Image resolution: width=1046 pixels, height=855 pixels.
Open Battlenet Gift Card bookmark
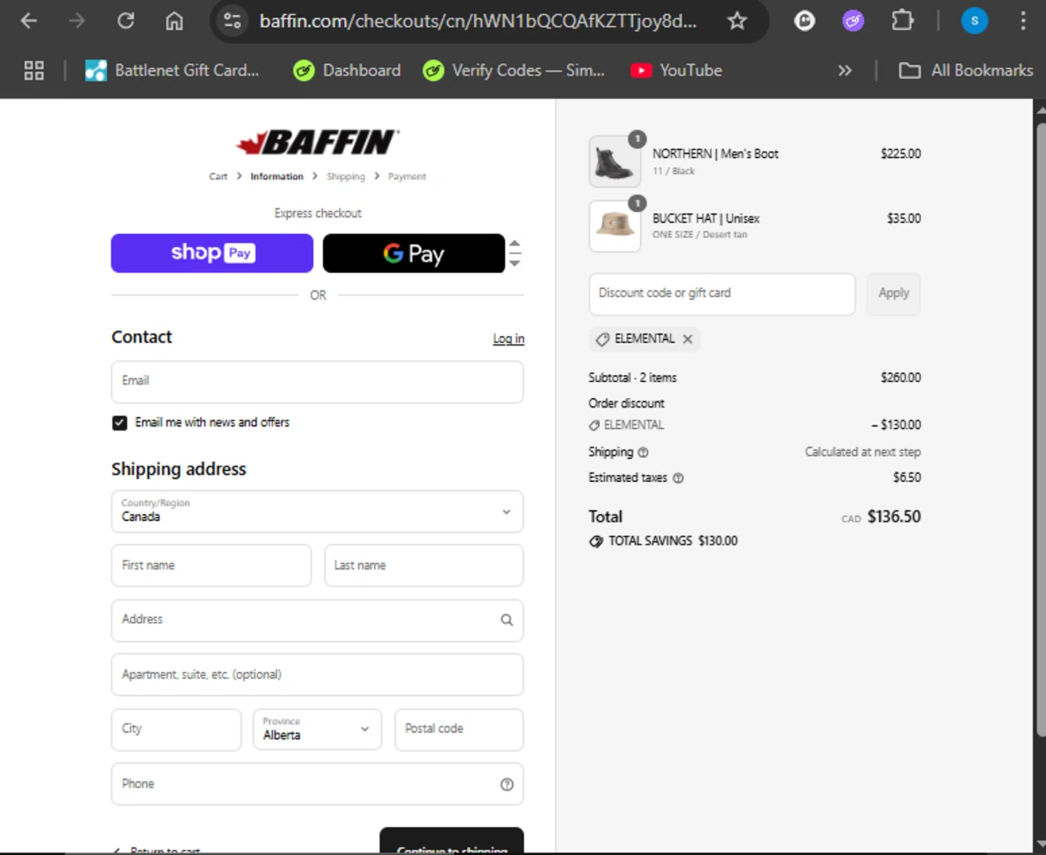(x=172, y=70)
